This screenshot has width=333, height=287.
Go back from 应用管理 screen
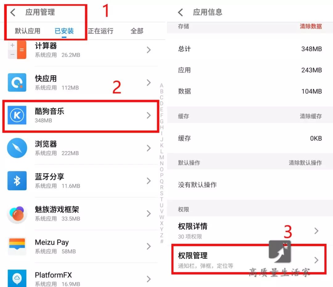point(13,12)
